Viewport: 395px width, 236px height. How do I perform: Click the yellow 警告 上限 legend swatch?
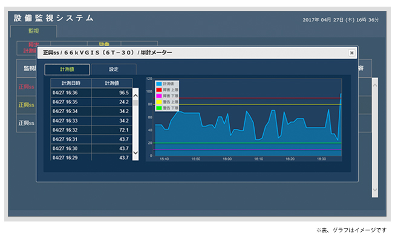159,102
